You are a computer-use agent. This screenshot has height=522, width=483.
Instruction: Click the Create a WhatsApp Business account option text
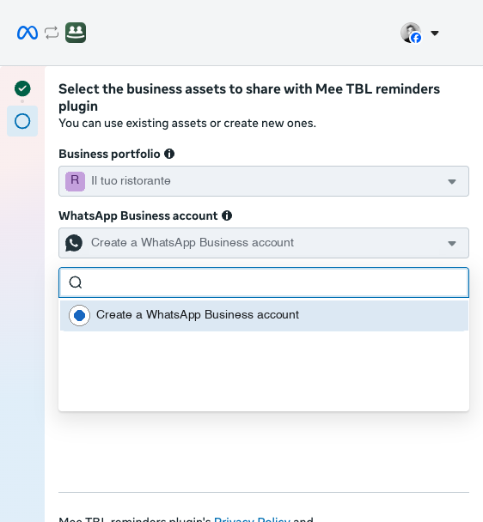[198, 314]
